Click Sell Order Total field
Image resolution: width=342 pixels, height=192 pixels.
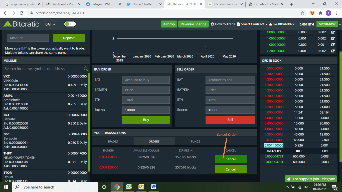pyautogui.click(x=230, y=100)
